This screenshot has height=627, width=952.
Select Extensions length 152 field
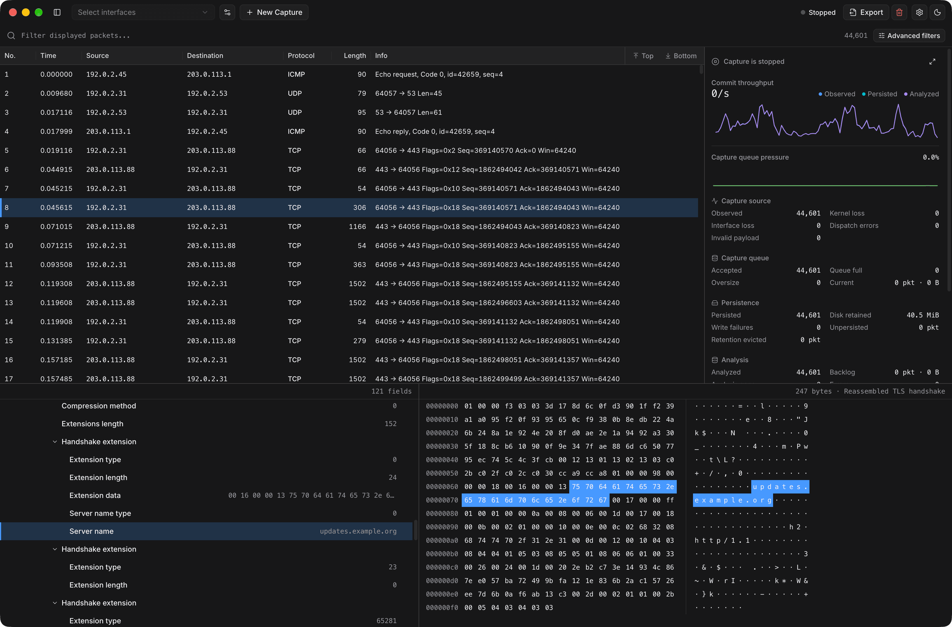point(206,424)
